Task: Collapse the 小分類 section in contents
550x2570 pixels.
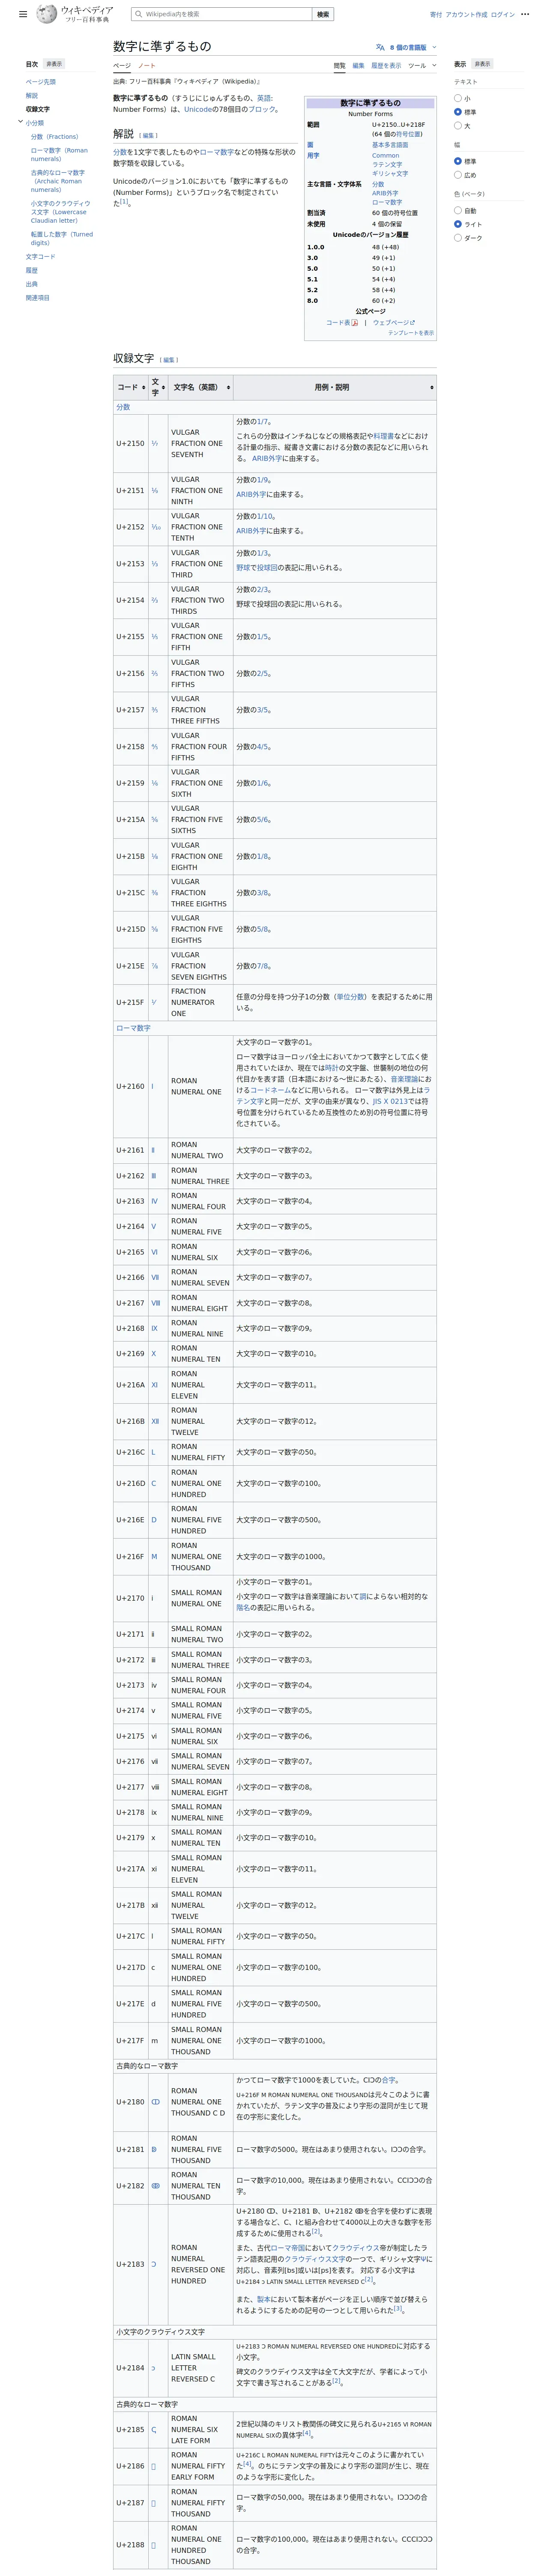Action: 20,123
